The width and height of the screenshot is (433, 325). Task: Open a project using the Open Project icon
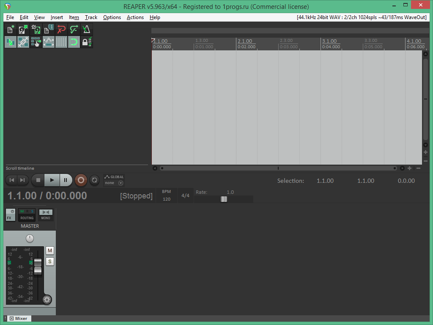tap(23, 29)
